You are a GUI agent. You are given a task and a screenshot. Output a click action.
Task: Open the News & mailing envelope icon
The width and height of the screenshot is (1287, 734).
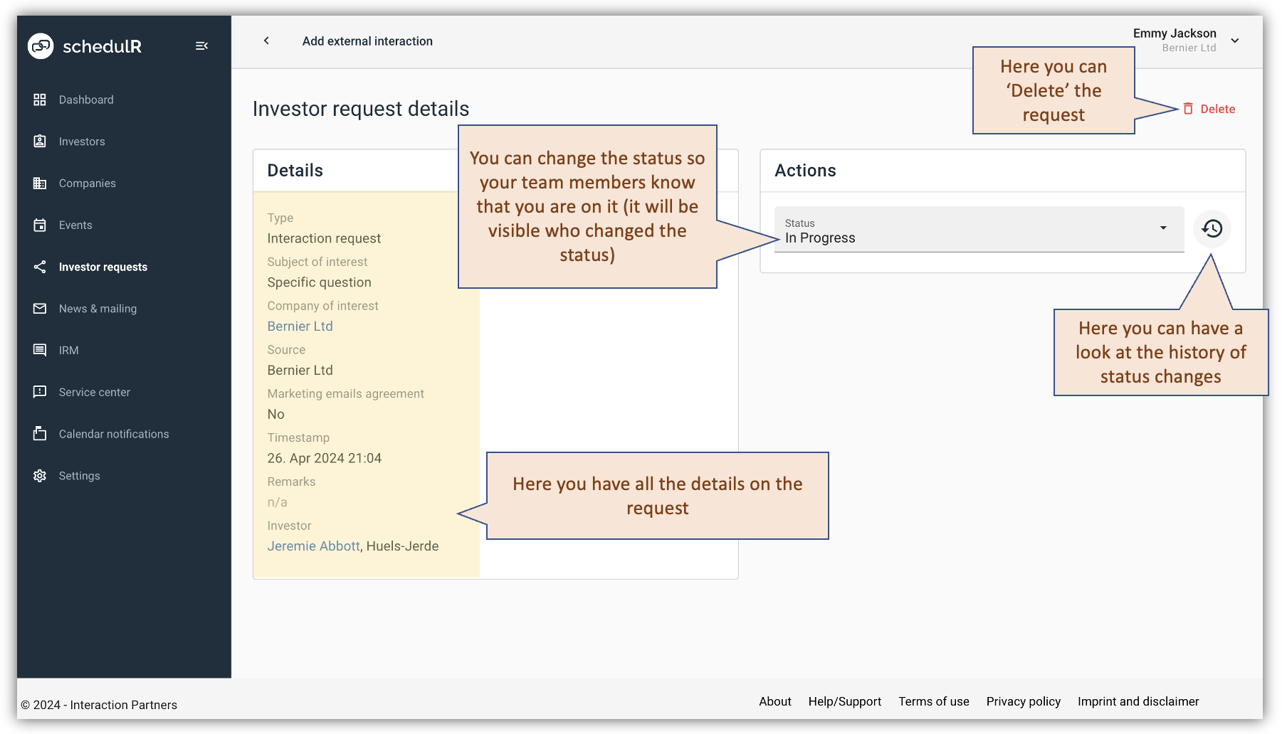coord(41,308)
